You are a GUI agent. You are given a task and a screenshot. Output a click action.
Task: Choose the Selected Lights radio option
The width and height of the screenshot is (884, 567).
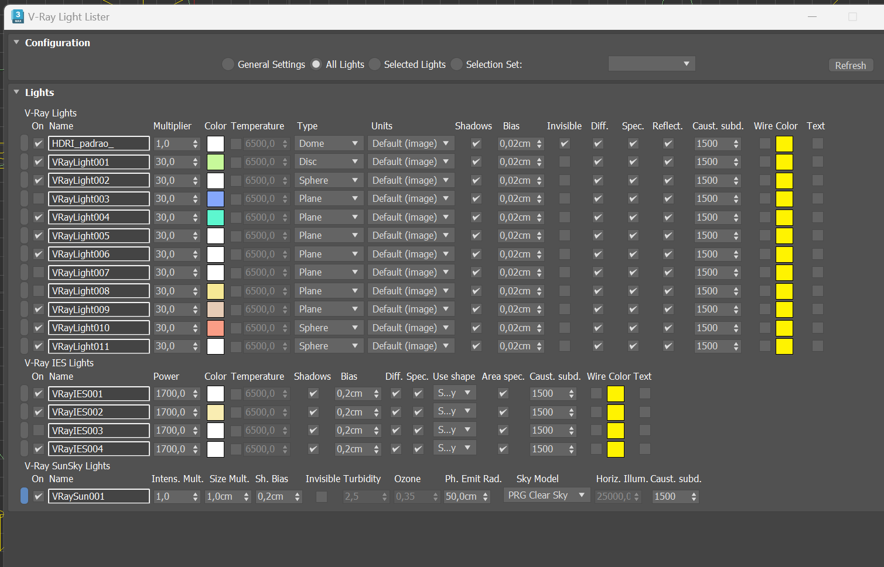point(375,64)
